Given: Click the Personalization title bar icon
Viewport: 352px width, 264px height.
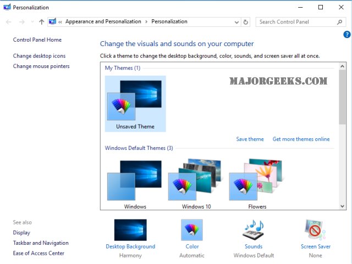Looking at the screenshot, I should point(7,7).
